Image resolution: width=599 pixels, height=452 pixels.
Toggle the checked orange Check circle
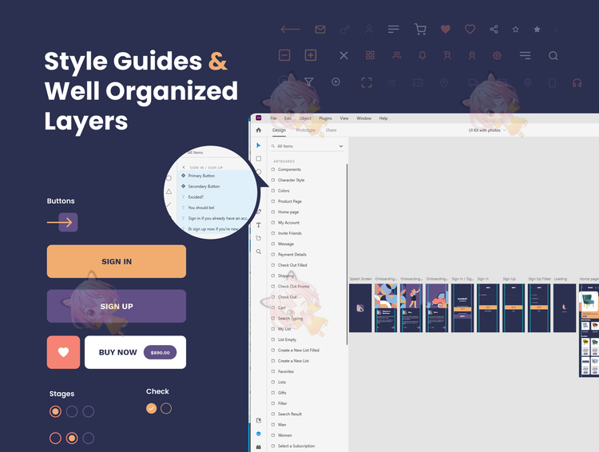[151, 408]
